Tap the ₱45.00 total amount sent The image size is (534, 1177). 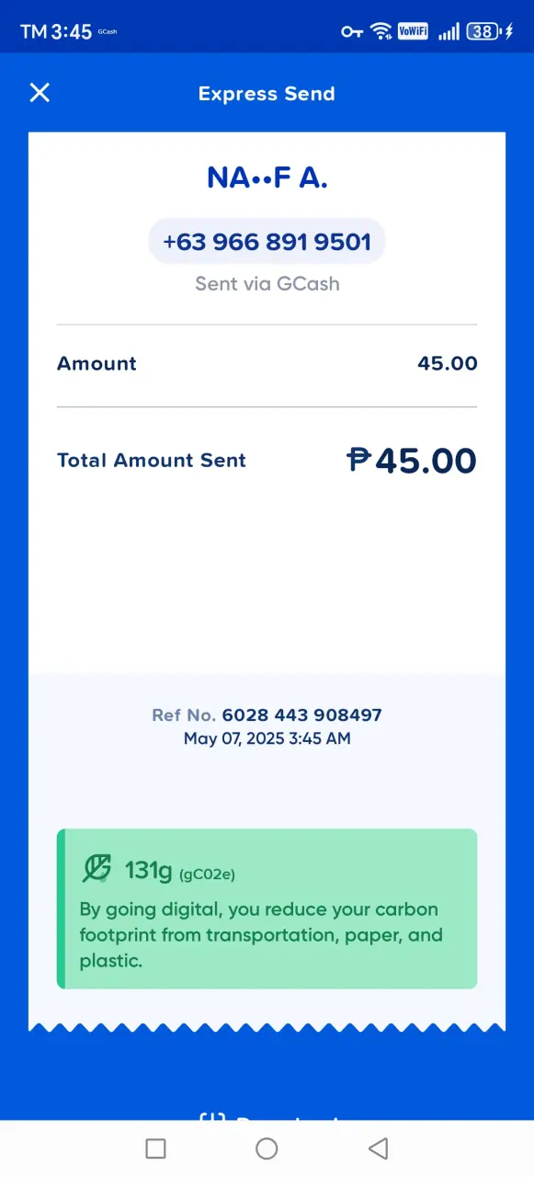pos(412,460)
